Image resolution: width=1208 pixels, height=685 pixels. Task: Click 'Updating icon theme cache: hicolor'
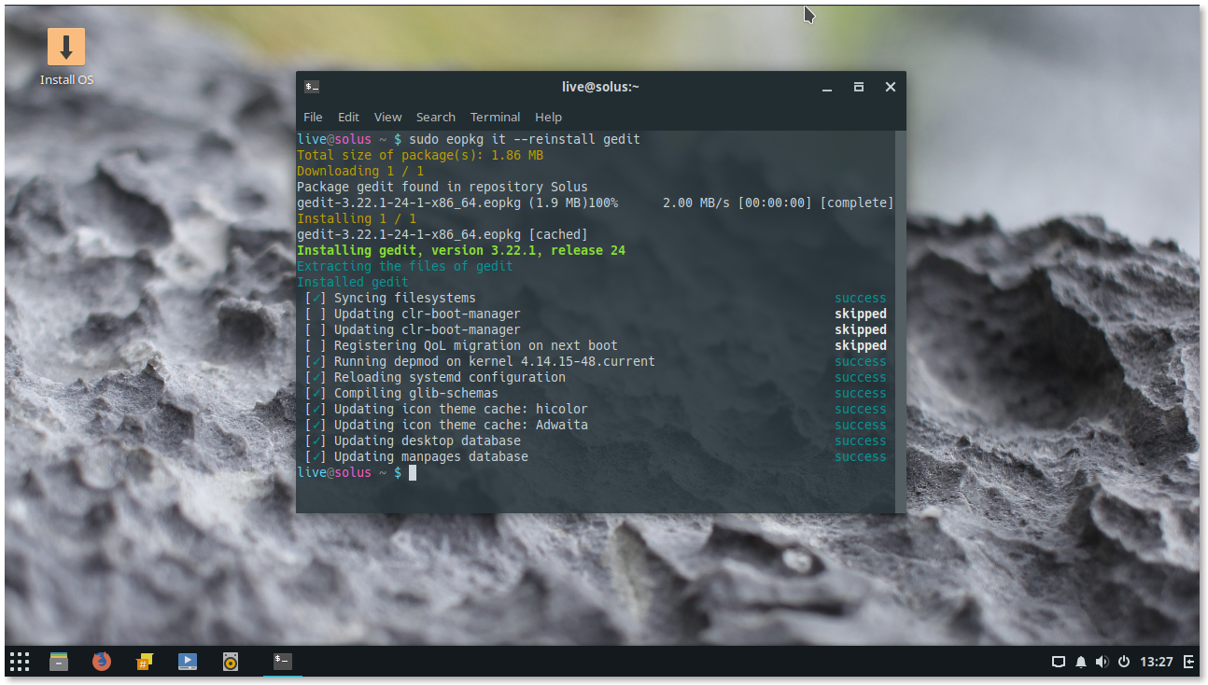461,409
